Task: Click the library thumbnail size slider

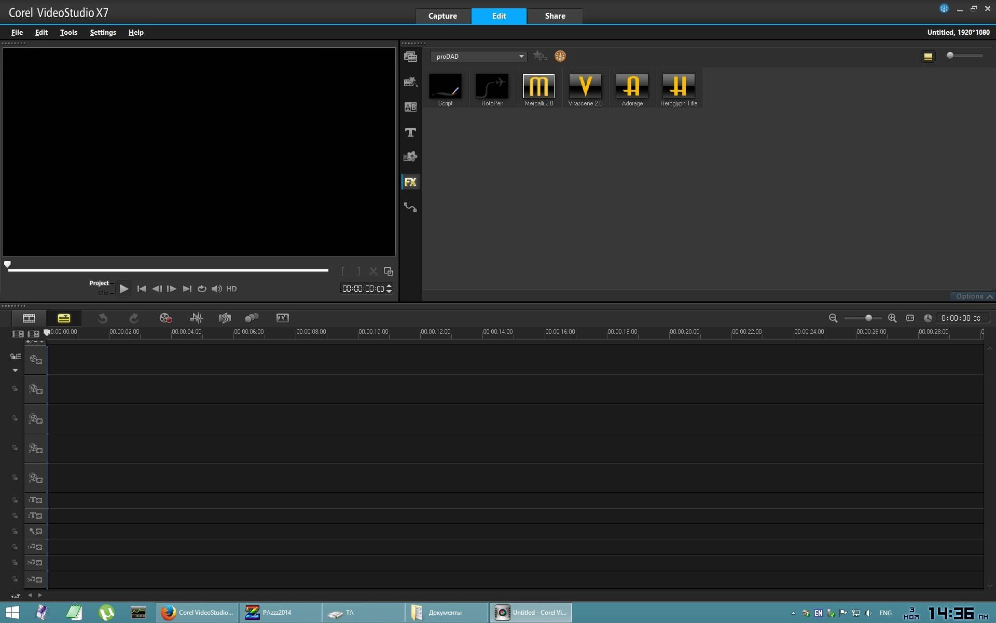Action: [x=950, y=55]
